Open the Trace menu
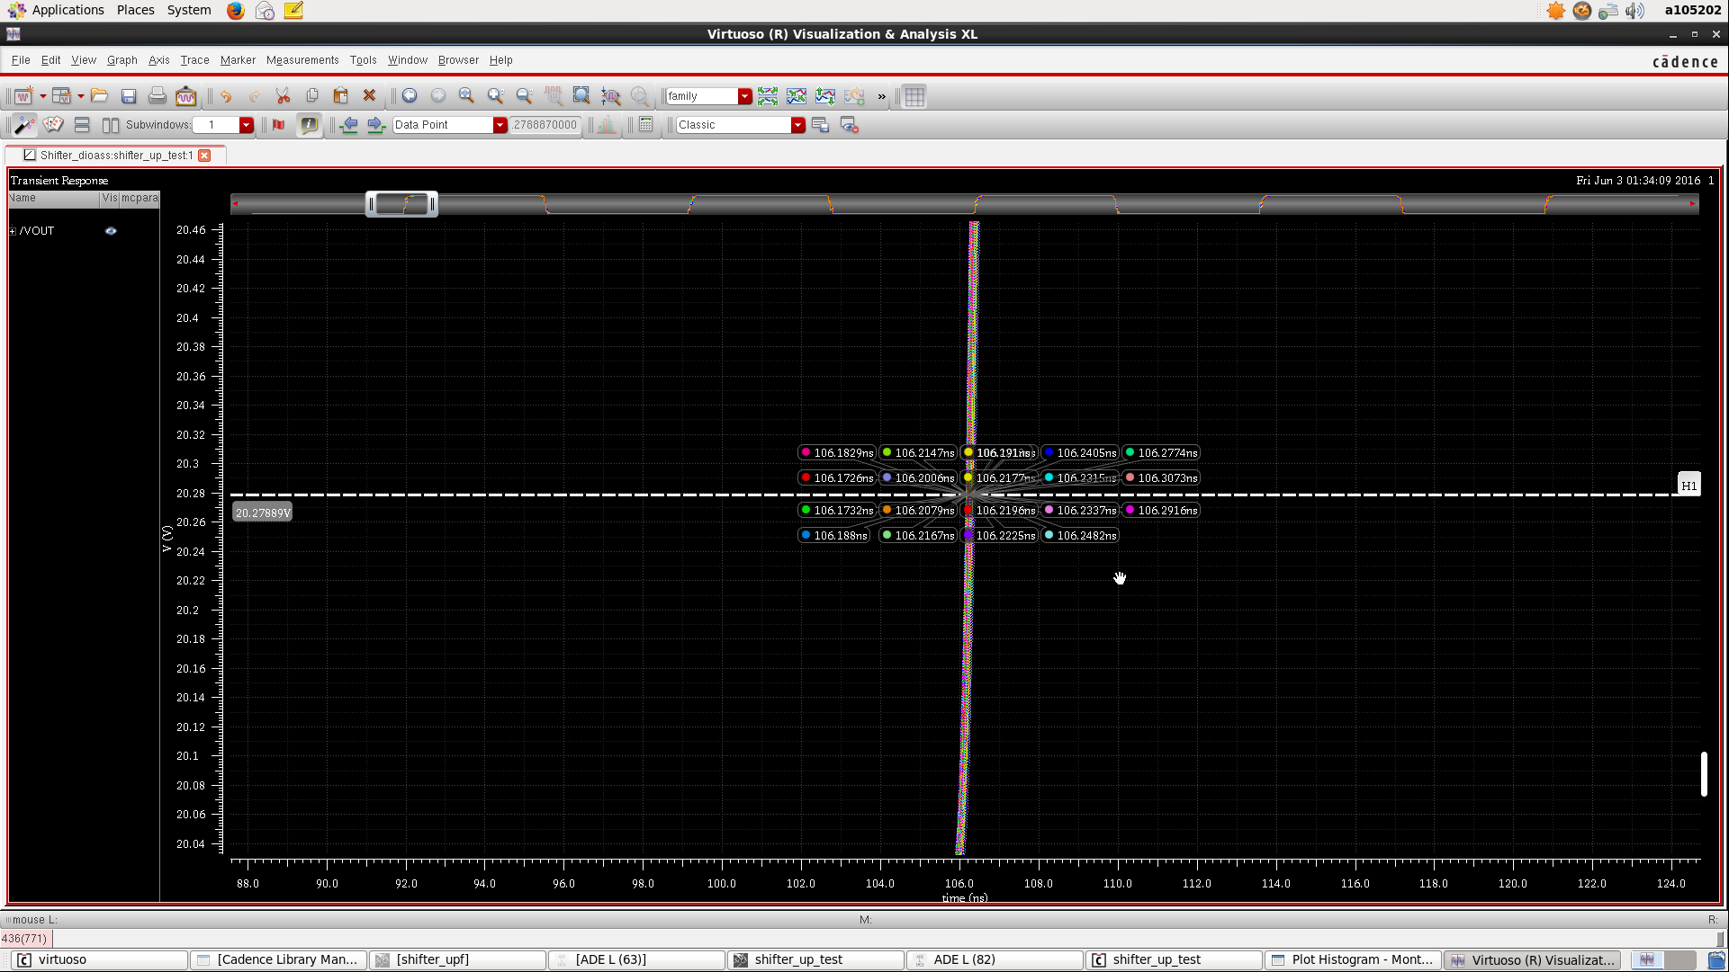 click(194, 60)
